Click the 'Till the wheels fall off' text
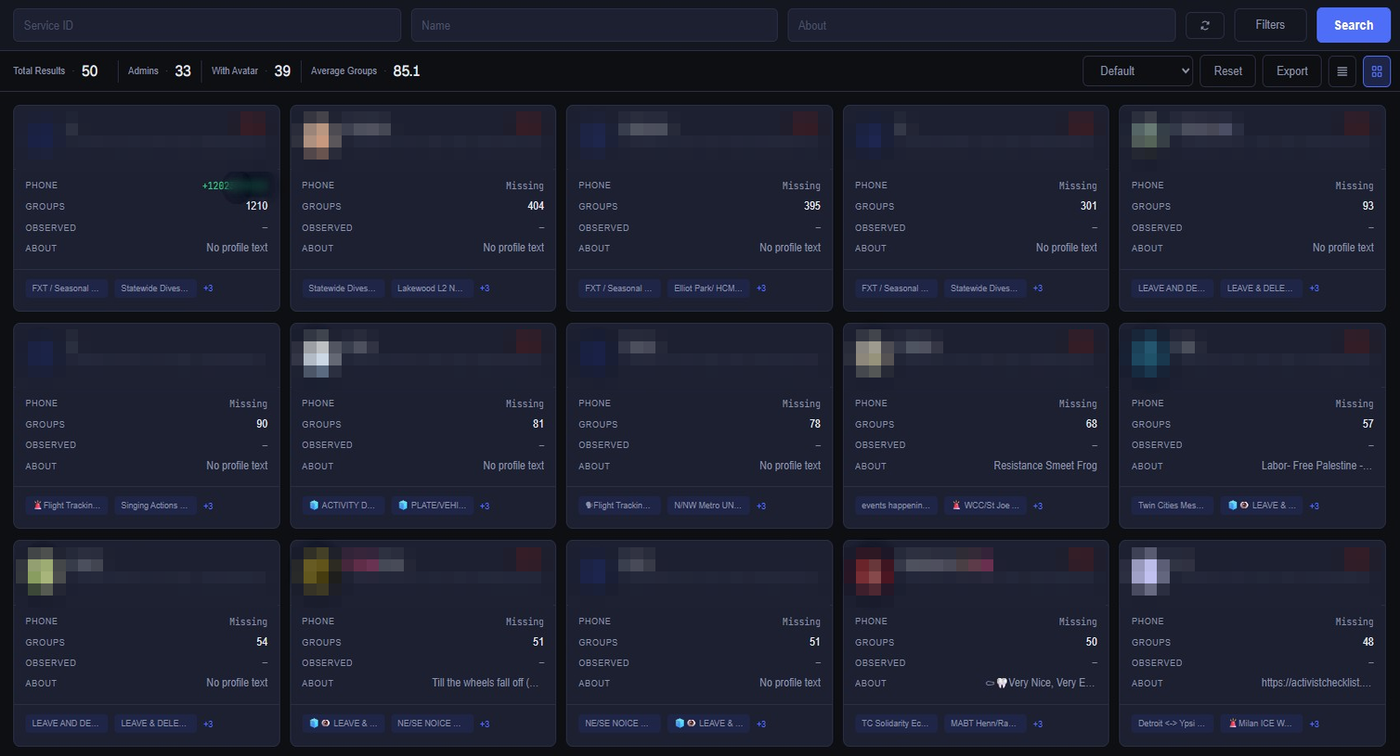Image resolution: width=1400 pixels, height=756 pixels. (x=485, y=683)
